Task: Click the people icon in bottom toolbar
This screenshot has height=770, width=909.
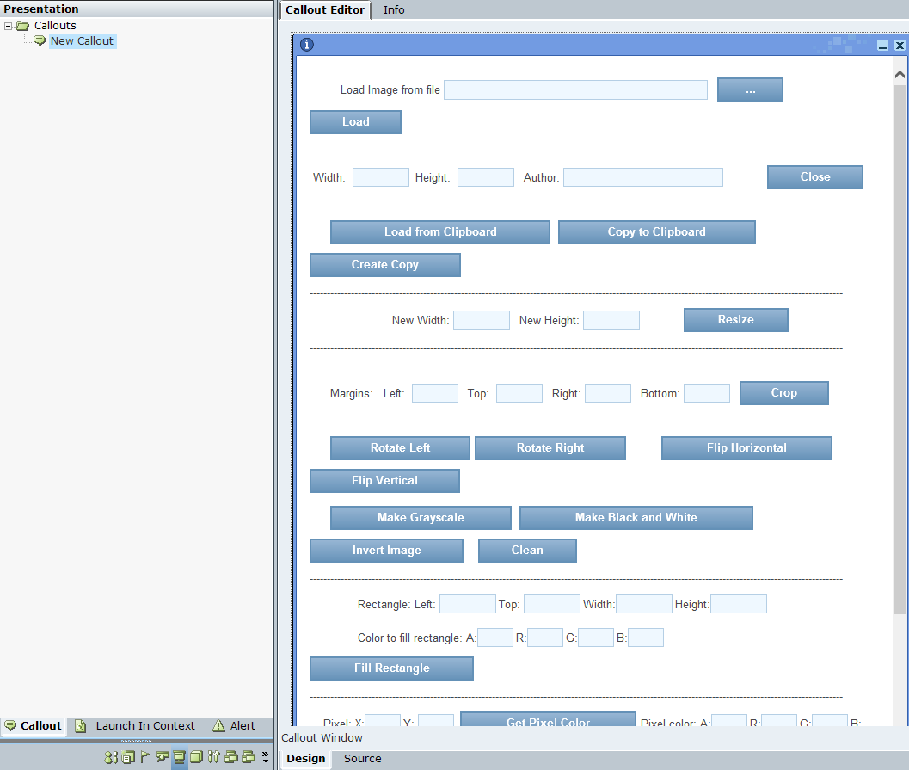Action: point(111,757)
